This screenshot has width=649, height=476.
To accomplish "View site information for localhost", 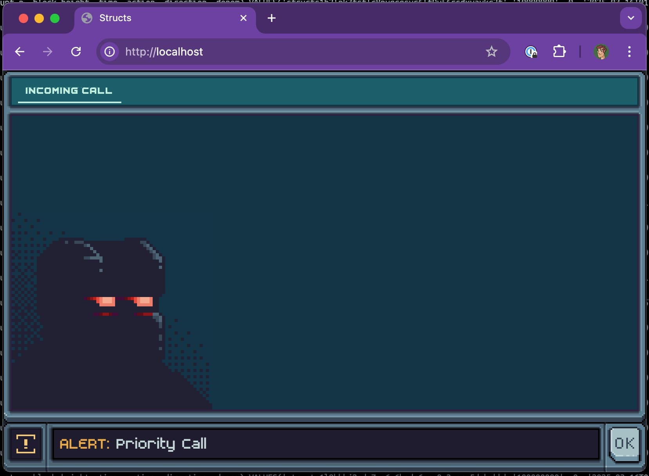I will pyautogui.click(x=110, y=52).
